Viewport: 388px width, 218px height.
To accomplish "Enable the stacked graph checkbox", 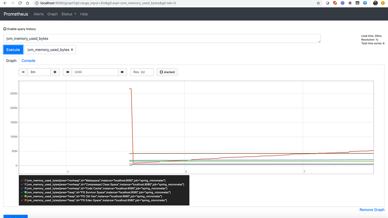I will coord(161,72).
